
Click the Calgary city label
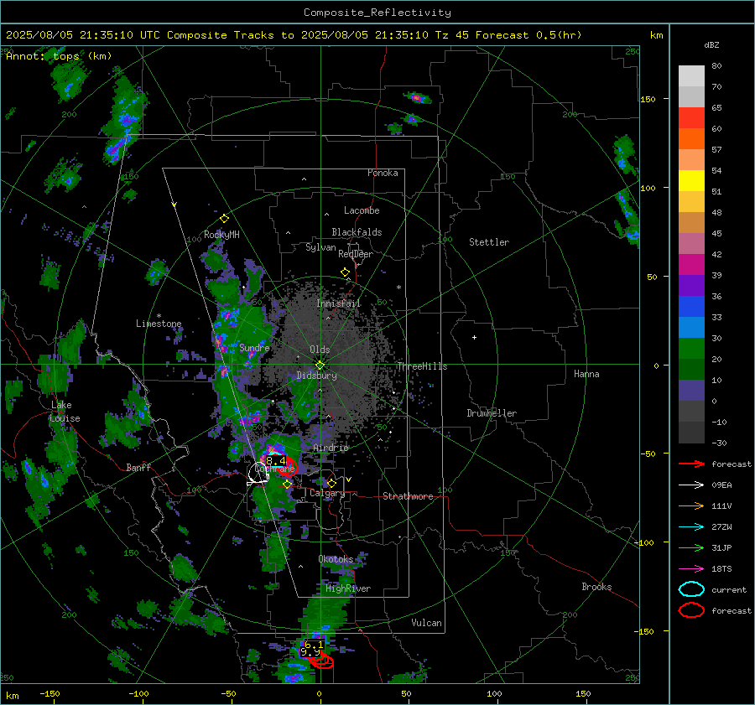pyautogui.click(x=327, y=493)
